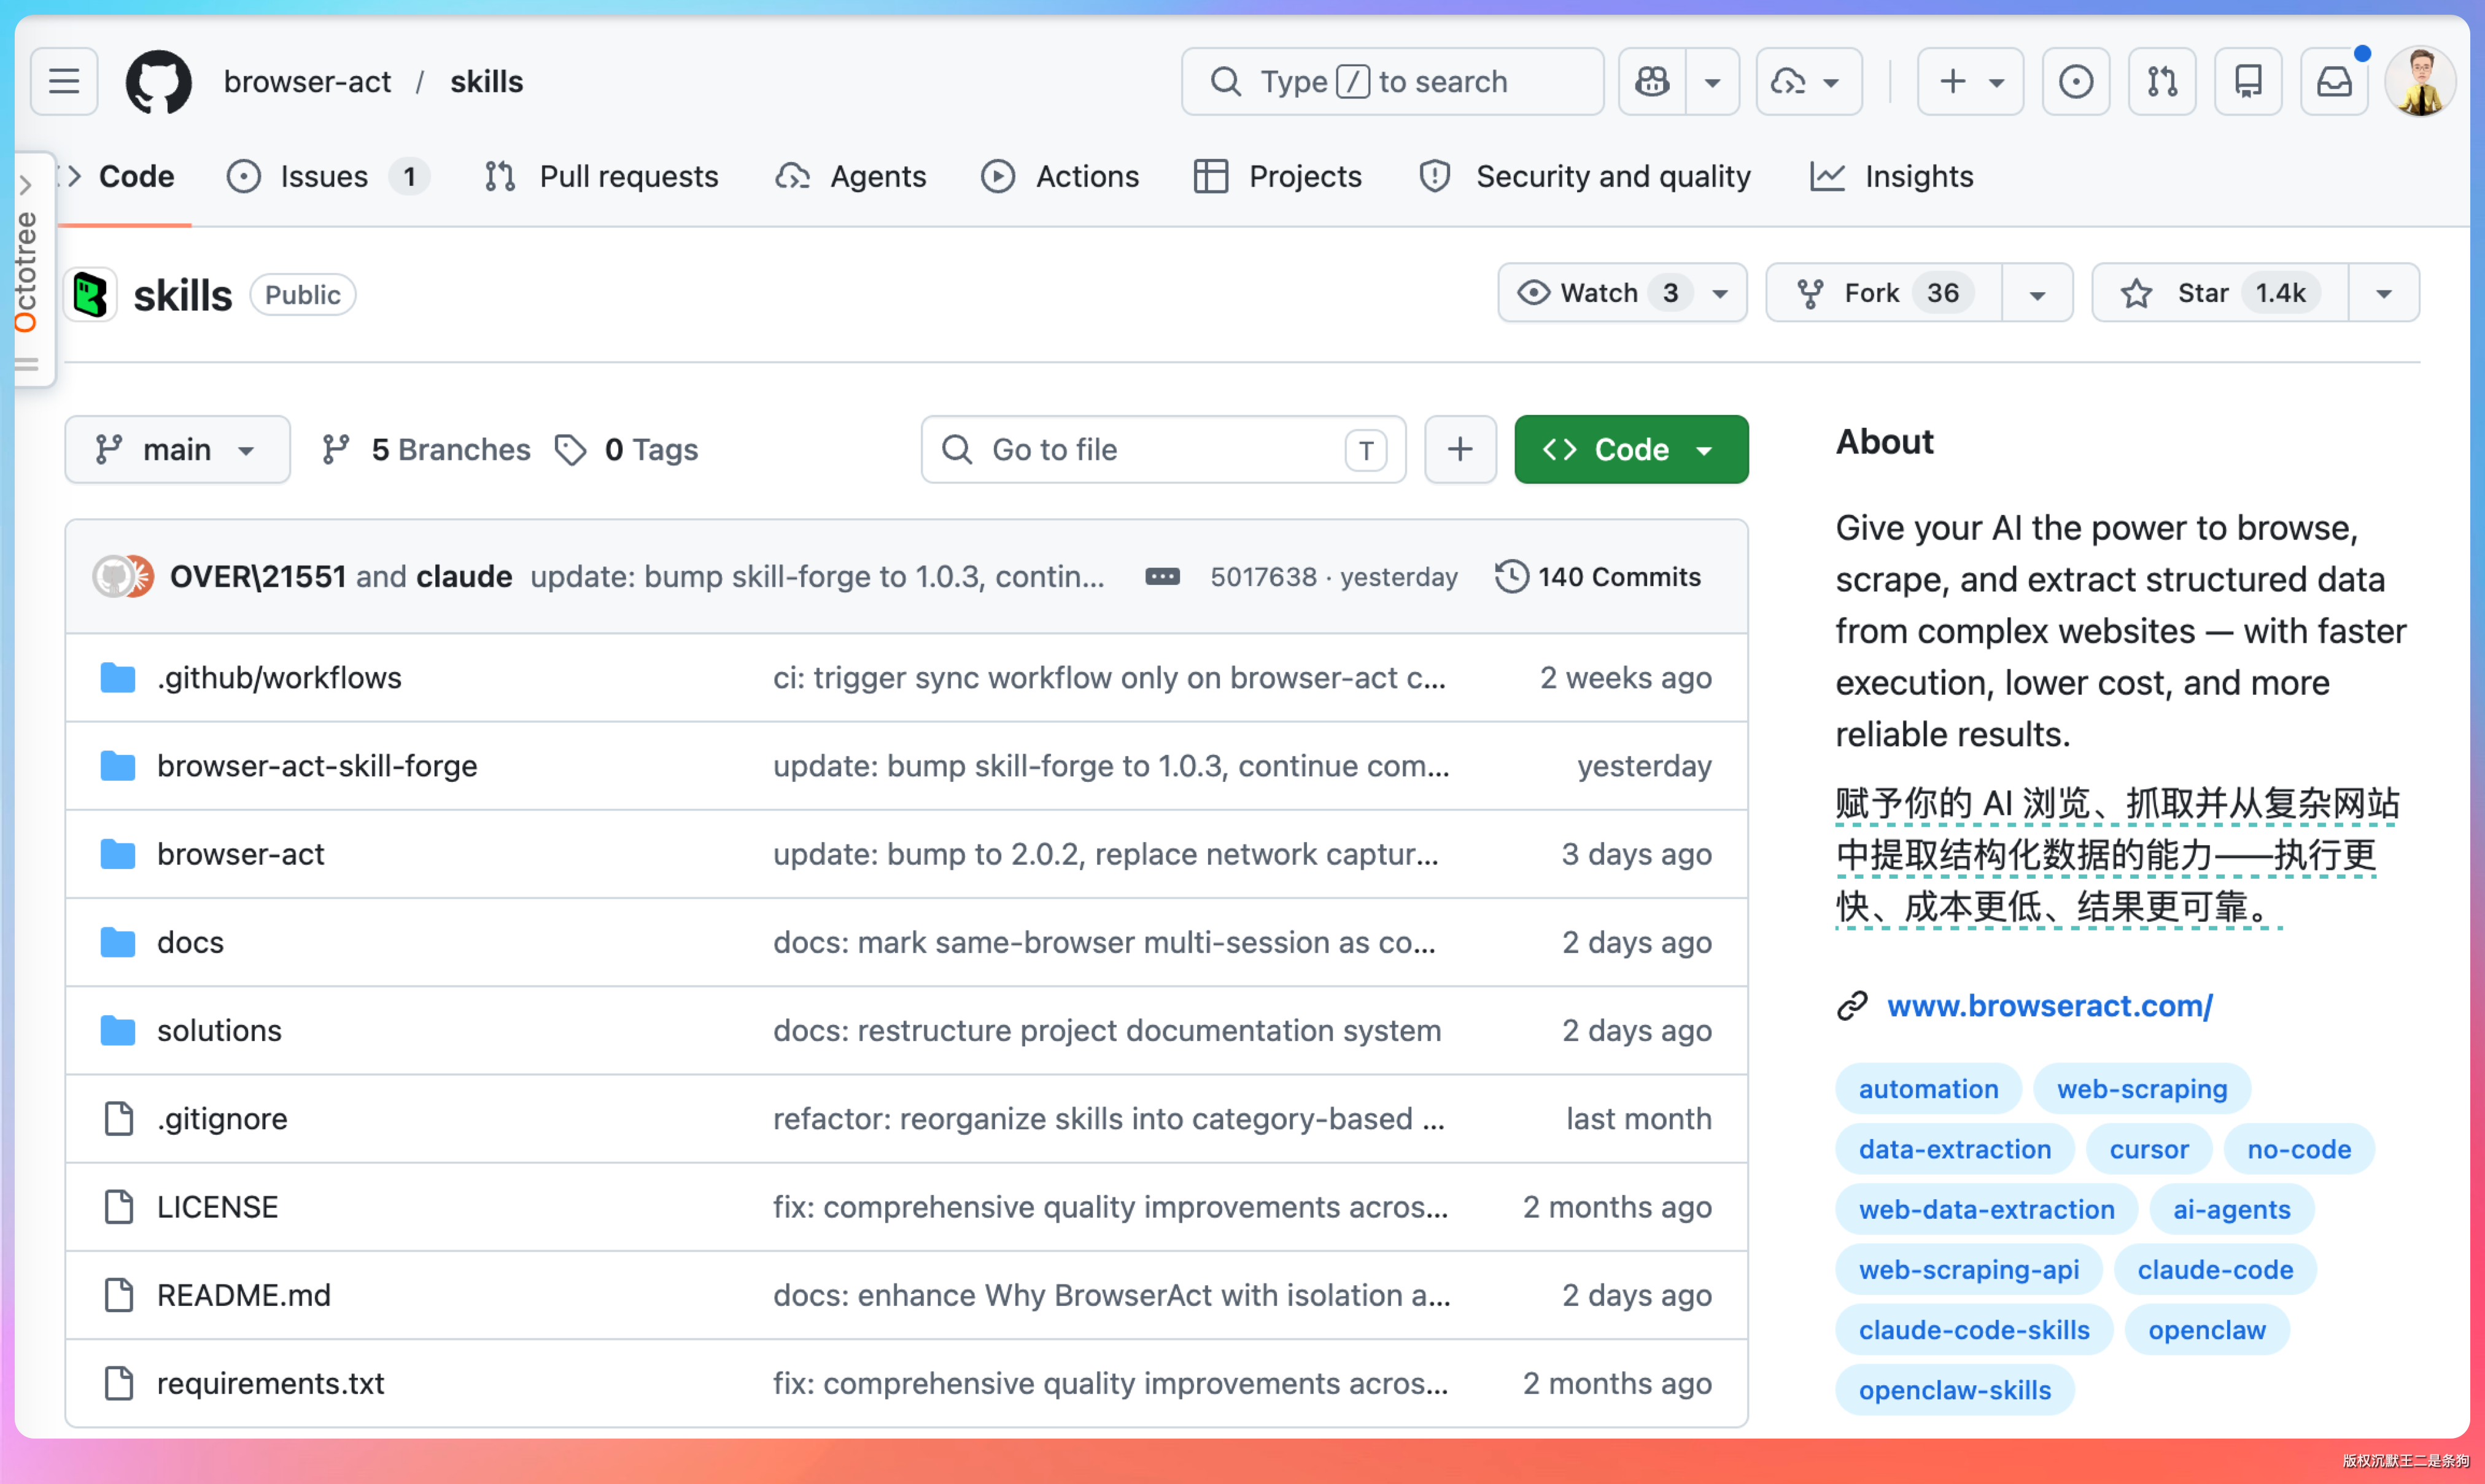Open the automation topic tag

[x=1928, y=1089]
